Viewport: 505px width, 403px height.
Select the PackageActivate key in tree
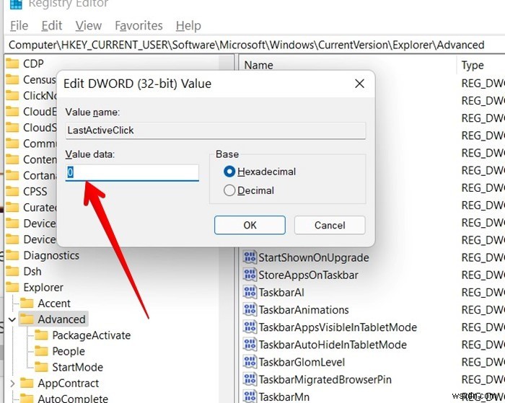pos(92,335)
